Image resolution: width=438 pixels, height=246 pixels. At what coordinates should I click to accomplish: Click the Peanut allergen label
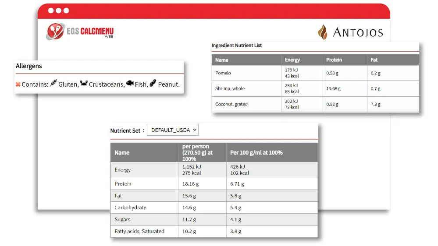click(169, 84)
